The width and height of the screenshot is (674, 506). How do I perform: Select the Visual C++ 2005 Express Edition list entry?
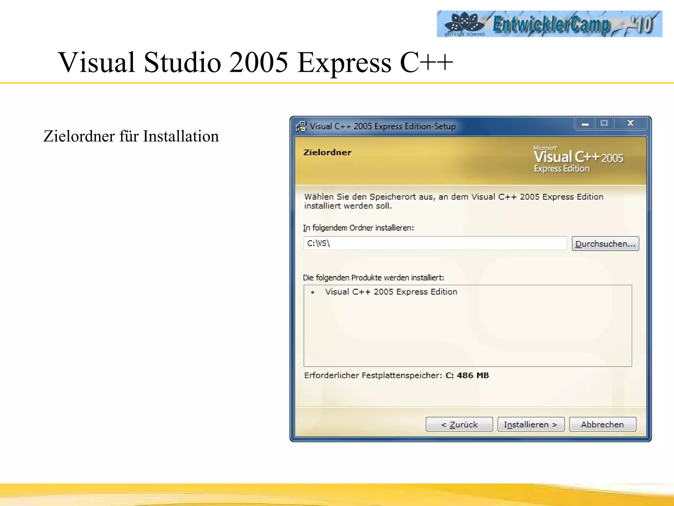(x=391, y=292)
